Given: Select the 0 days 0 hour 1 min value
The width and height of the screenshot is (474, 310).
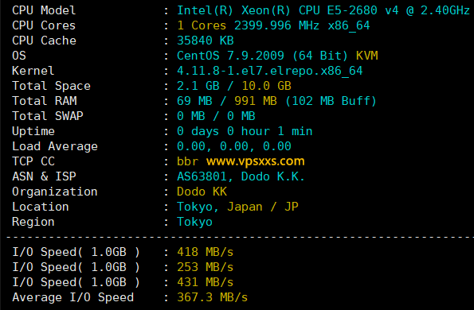Looking at the screenshot, I should point(245,131).
